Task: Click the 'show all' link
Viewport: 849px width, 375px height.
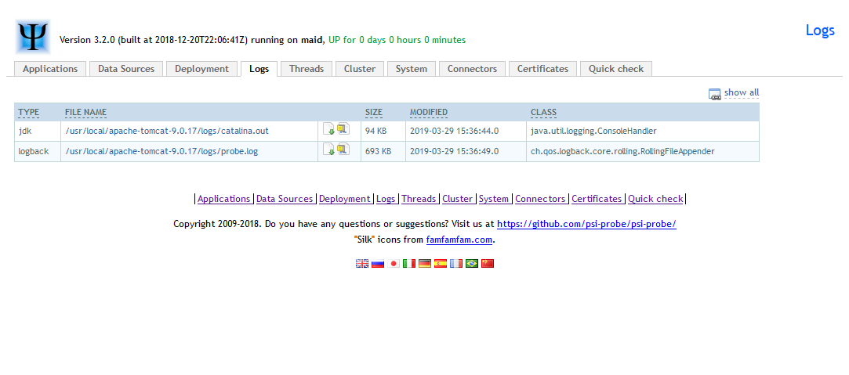Action: (x=741, y=92)
